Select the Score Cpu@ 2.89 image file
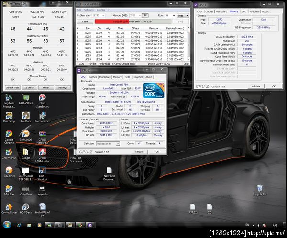This screenshot has width=287, height=238. point(25,174)
